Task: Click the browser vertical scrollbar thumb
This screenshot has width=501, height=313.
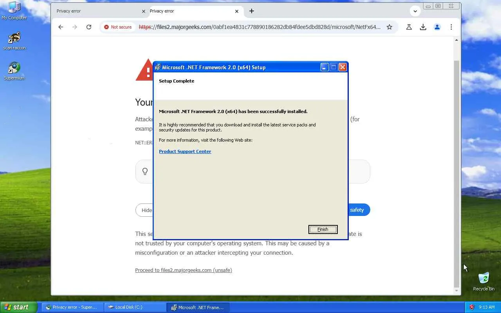Action: (x=456, y=174)
